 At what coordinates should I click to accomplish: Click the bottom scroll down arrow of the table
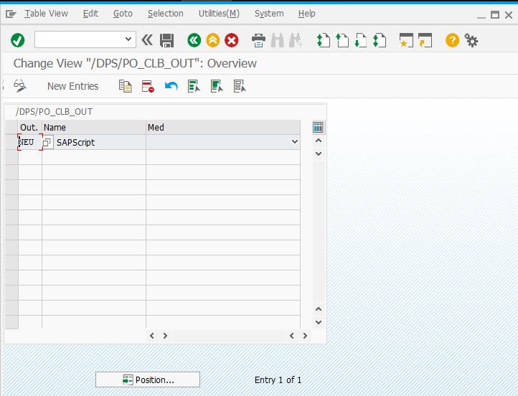click(319, 322)
